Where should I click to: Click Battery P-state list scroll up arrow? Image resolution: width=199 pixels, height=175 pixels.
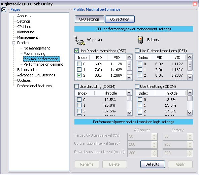pos(190,57)
